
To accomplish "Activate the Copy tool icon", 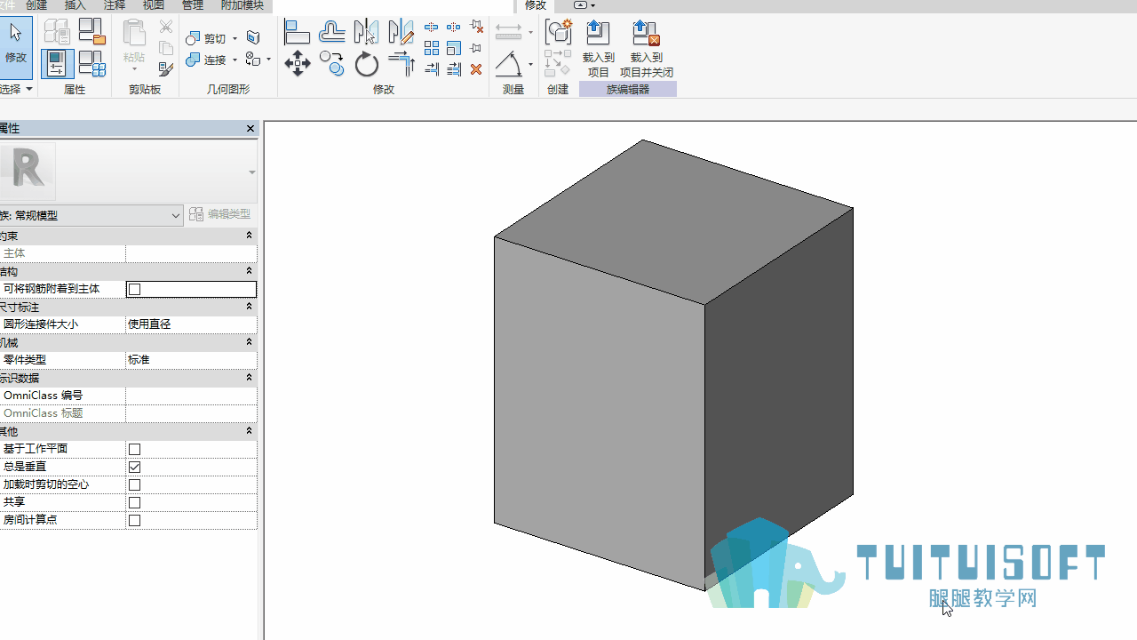I will (x=331, y=63).
